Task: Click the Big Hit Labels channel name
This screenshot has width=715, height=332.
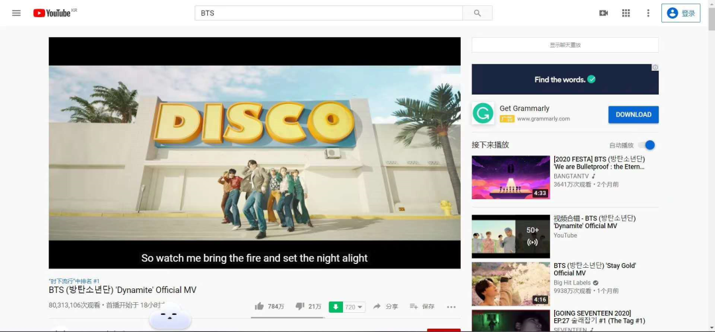Action: pos(572,282)
